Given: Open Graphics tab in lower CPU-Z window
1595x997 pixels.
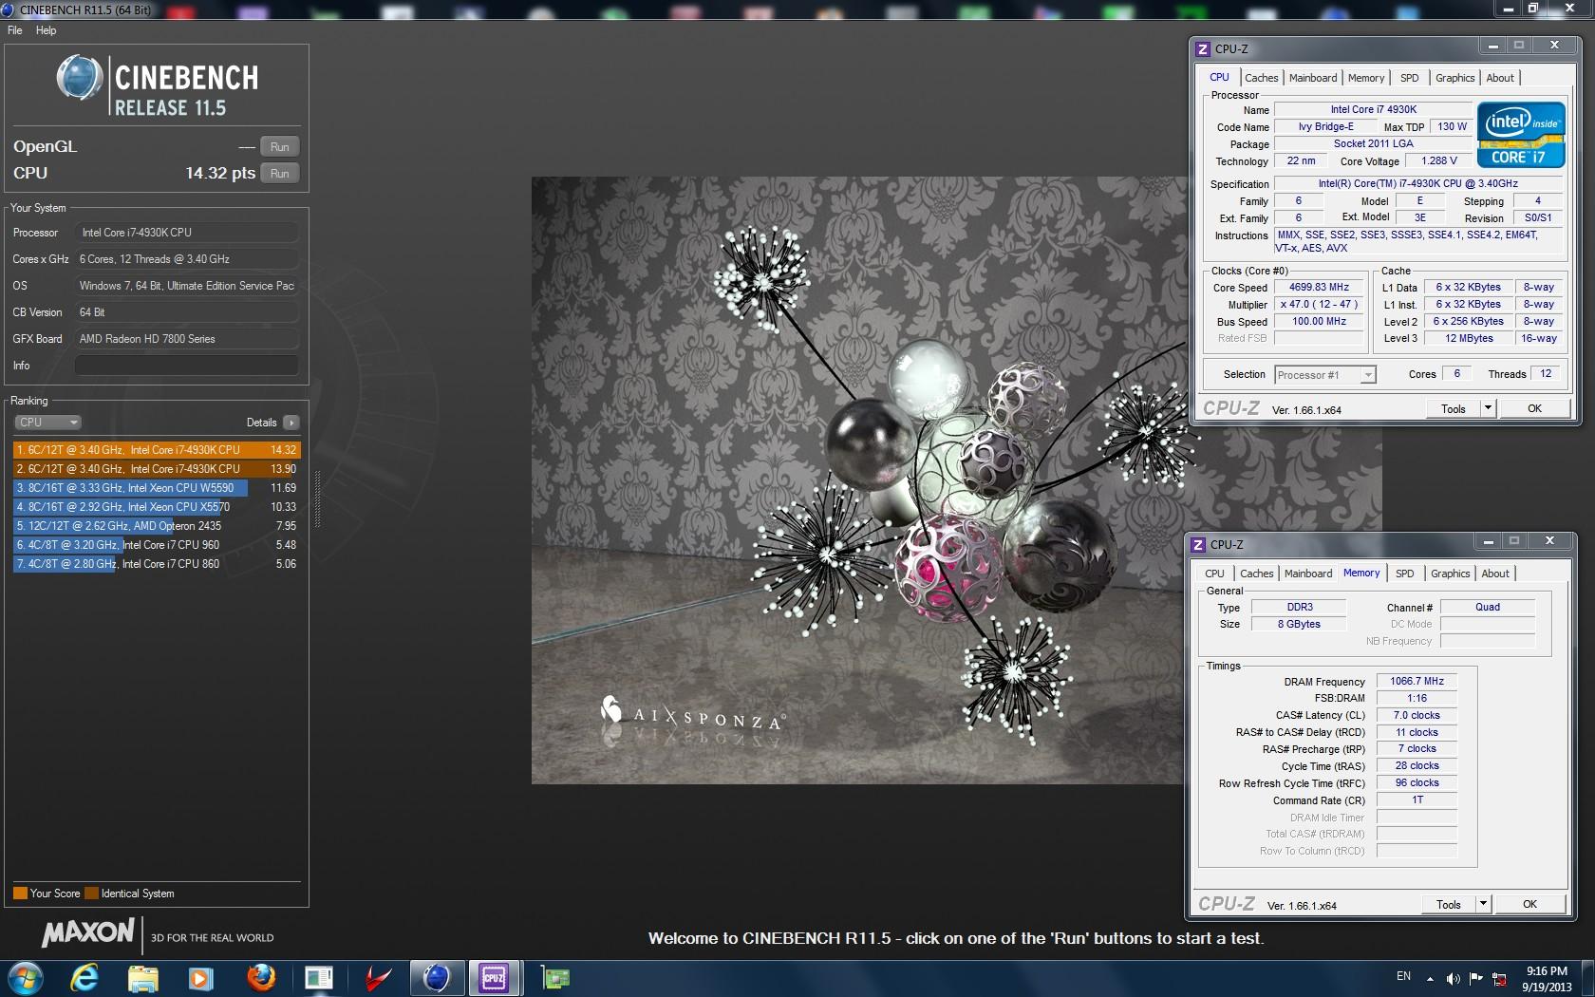Looking at the screenshot, I should (x=1450, y=574).
